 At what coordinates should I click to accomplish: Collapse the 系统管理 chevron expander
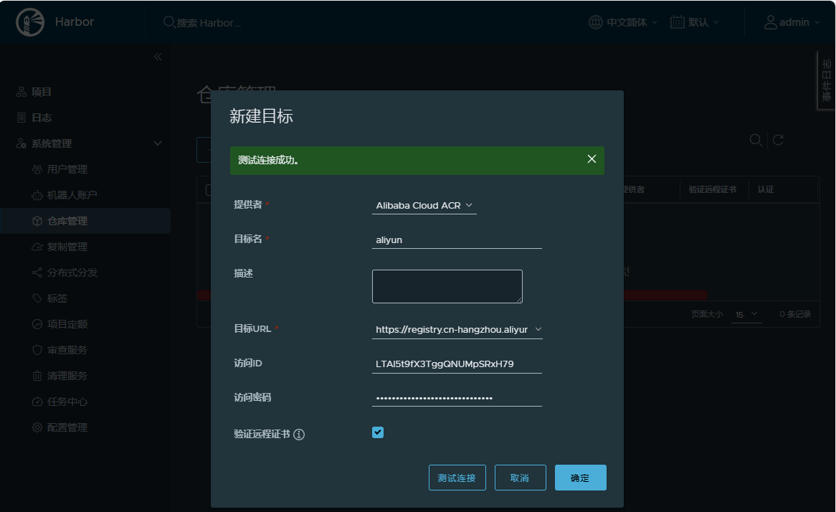click(158, 143)
